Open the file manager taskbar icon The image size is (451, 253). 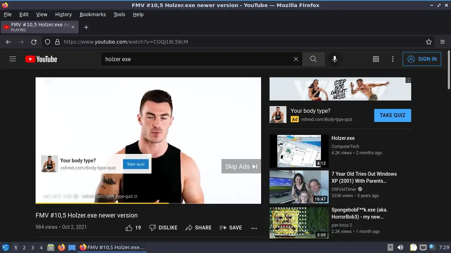click(51, 247)
